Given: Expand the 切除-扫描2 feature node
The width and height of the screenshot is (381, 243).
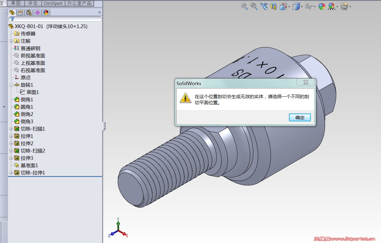Looking at the screenshot, I should 11,151.
